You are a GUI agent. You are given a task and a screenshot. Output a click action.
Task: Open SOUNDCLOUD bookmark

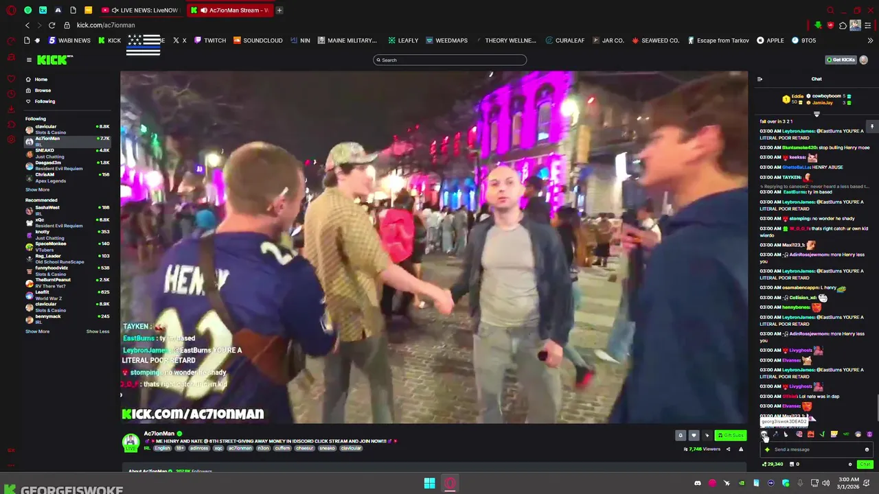[x=258, y=40]
